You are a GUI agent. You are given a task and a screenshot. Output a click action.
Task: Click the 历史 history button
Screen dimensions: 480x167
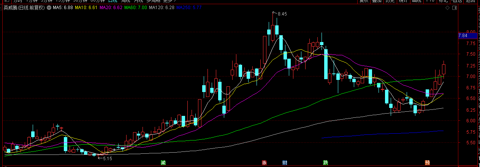(390, 2)
